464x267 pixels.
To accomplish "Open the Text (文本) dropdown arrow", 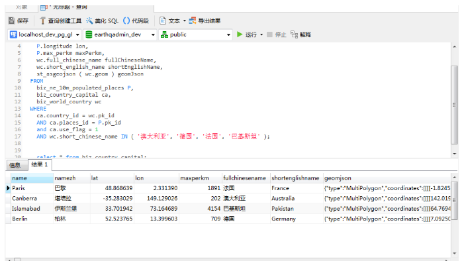I will tap(185, 21).
